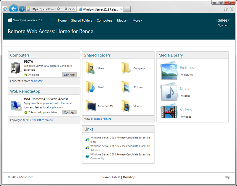Click the security lock icon in address bar

pyautogui.click(x=66, y=9)
